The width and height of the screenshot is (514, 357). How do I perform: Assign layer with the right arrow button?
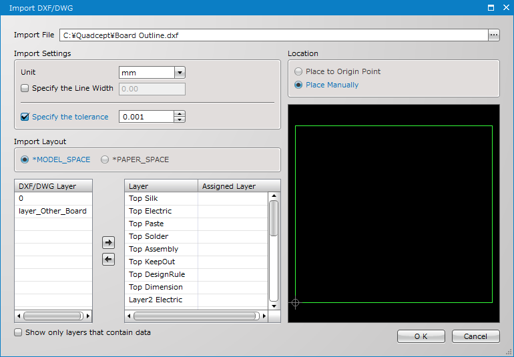point(109,243)
